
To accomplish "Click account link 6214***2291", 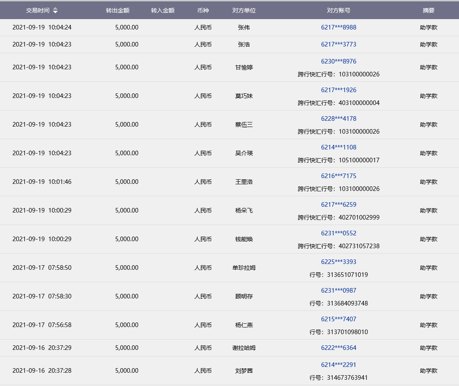I will click(338, 365).
